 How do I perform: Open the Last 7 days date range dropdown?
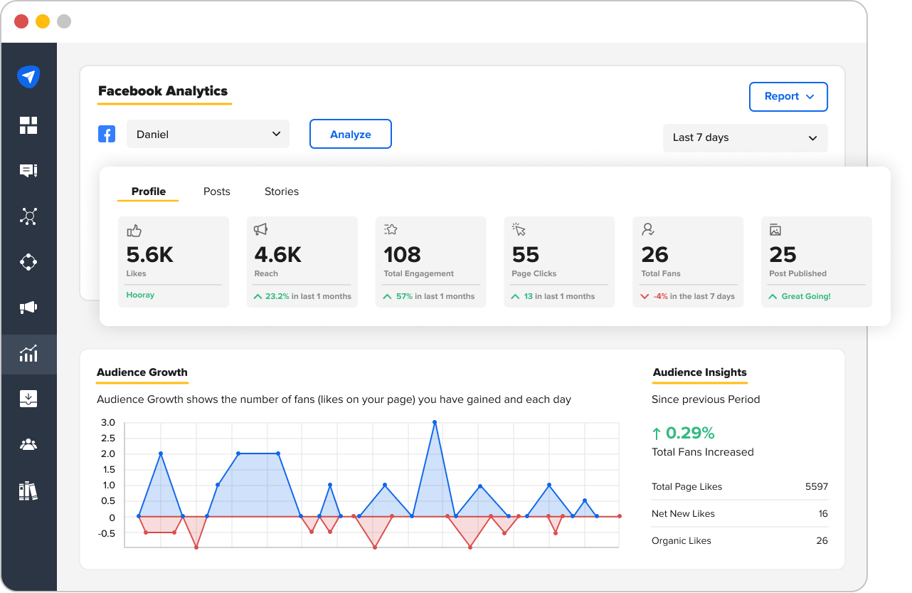tap(745, 138)
